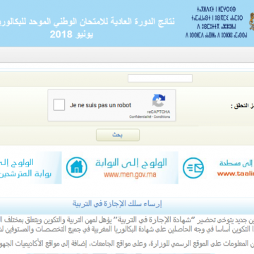The width and height of the screenshot is (254, 254).
Task: Click the envelope mail icon in the banner
Action: [193, 168]
